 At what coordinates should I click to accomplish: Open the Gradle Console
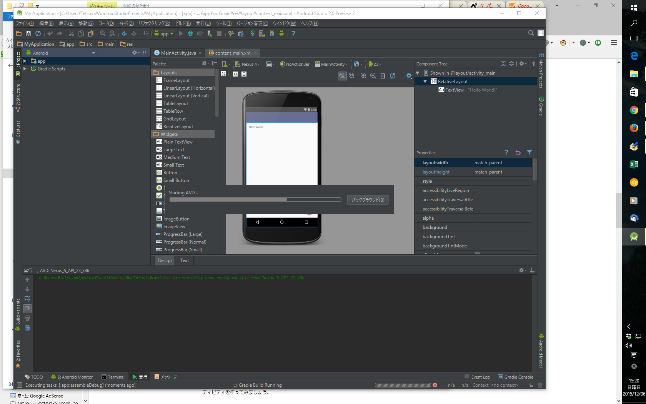pyautogui.click(x=516, y=377)
